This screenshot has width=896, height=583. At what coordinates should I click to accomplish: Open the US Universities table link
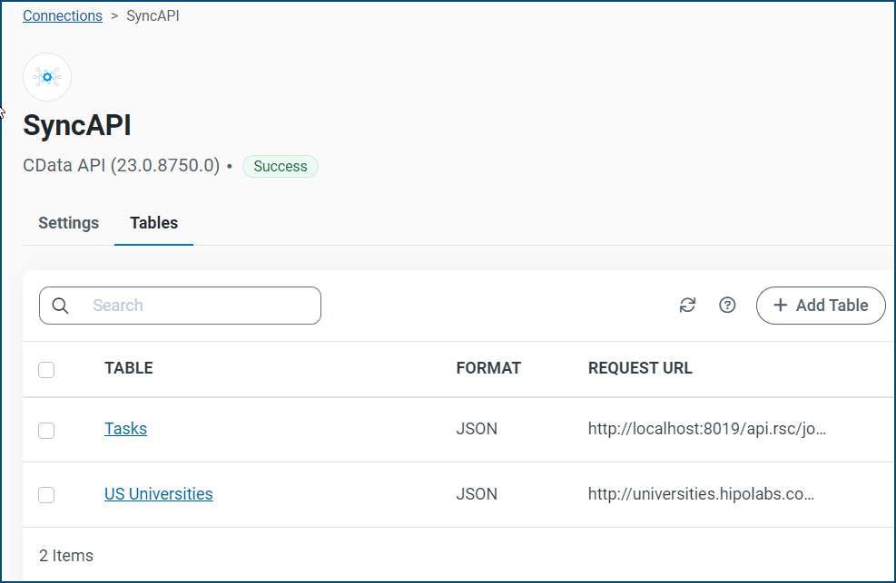tap(159, 494)
